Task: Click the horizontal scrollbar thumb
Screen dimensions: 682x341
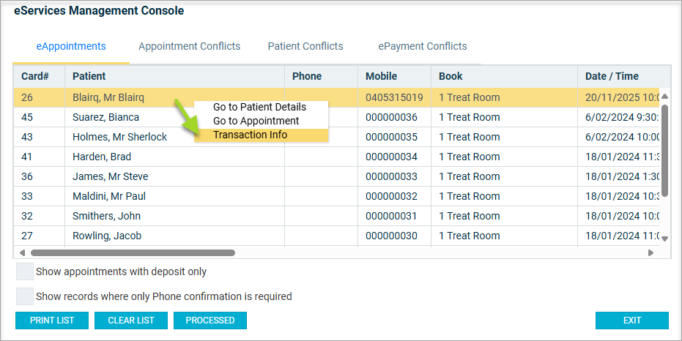Action: pyautogui.click(x=132, y=252)
